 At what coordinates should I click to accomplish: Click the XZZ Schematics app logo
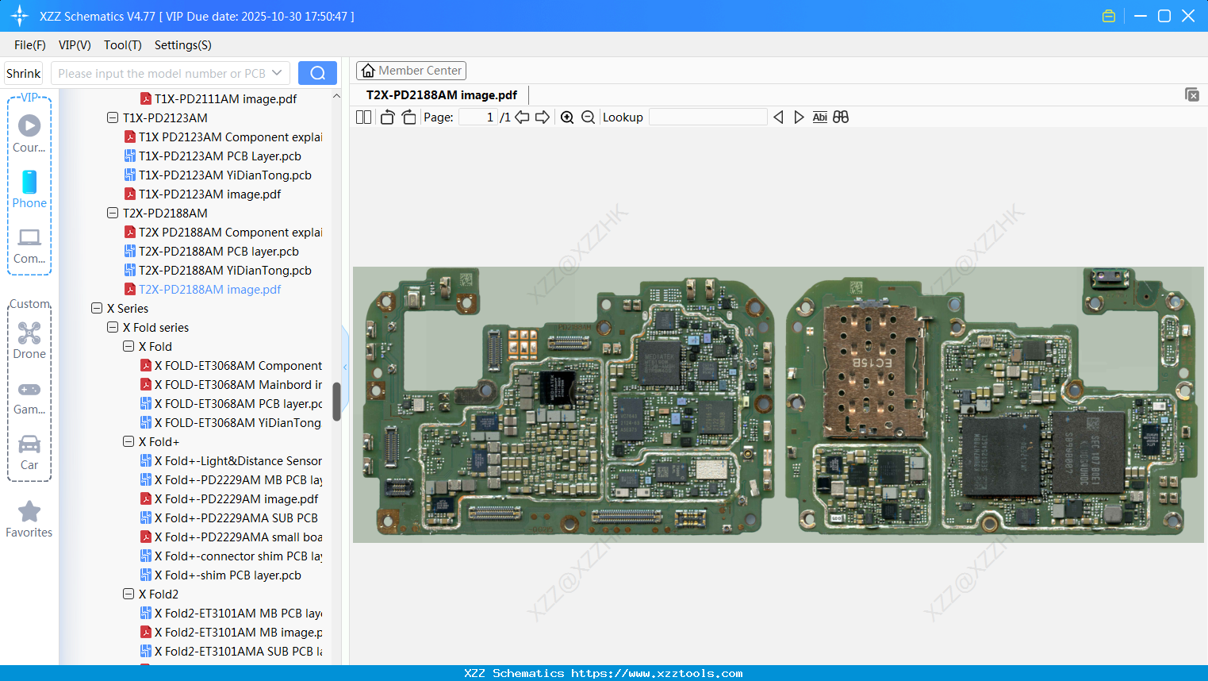[20, 16]
